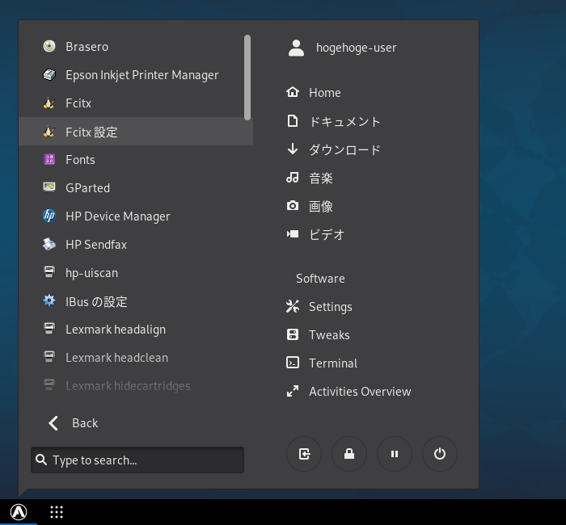The image size is (566, 525).
Task: Click the Fcitx penguin icon
Action: point(49,103)
